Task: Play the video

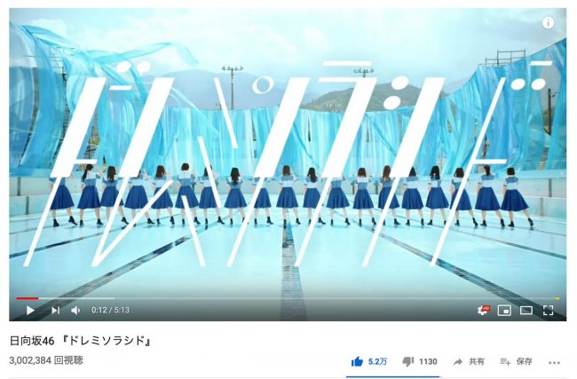Action: click(30, 311)
